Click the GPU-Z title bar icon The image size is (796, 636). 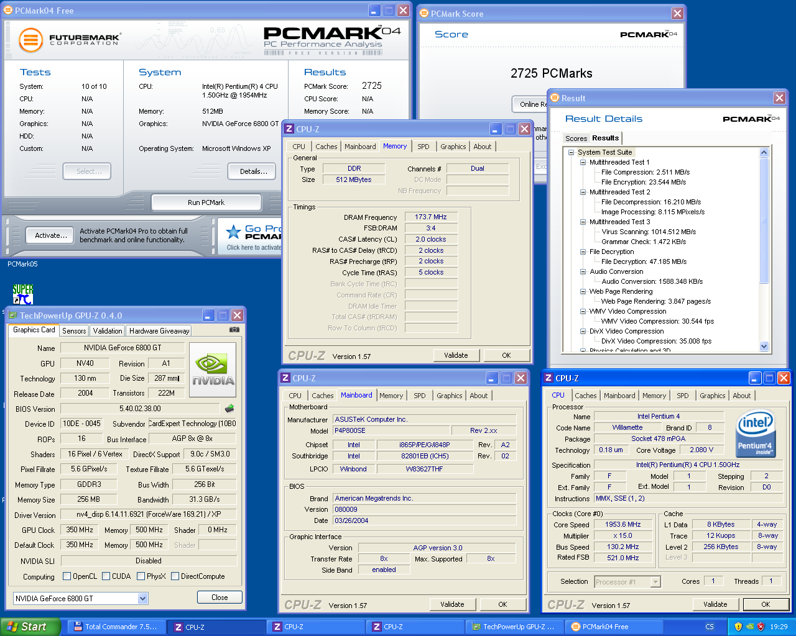click(13, 316)
